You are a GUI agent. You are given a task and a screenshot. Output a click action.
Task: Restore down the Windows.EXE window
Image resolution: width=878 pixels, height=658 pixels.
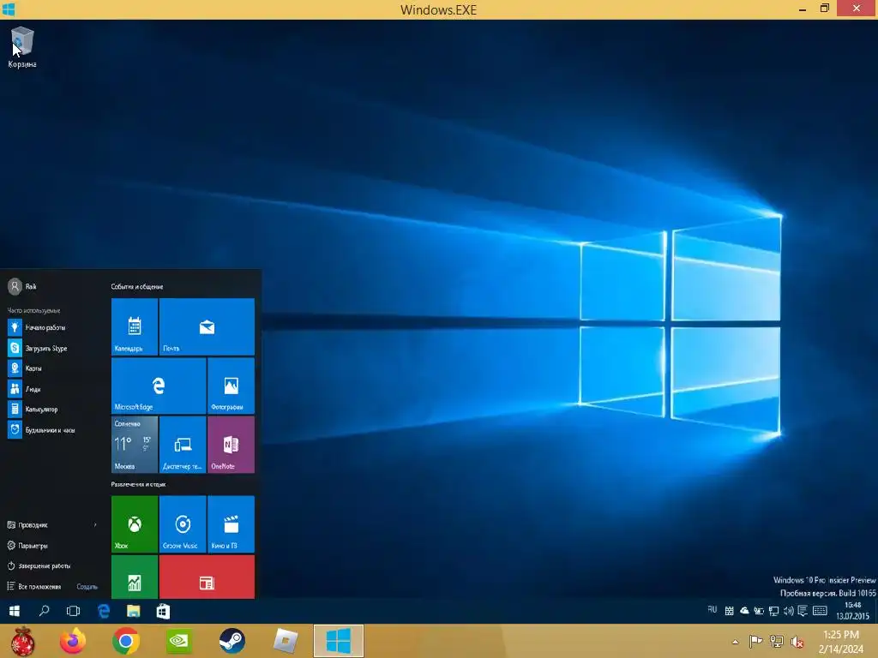click(824, 9)
